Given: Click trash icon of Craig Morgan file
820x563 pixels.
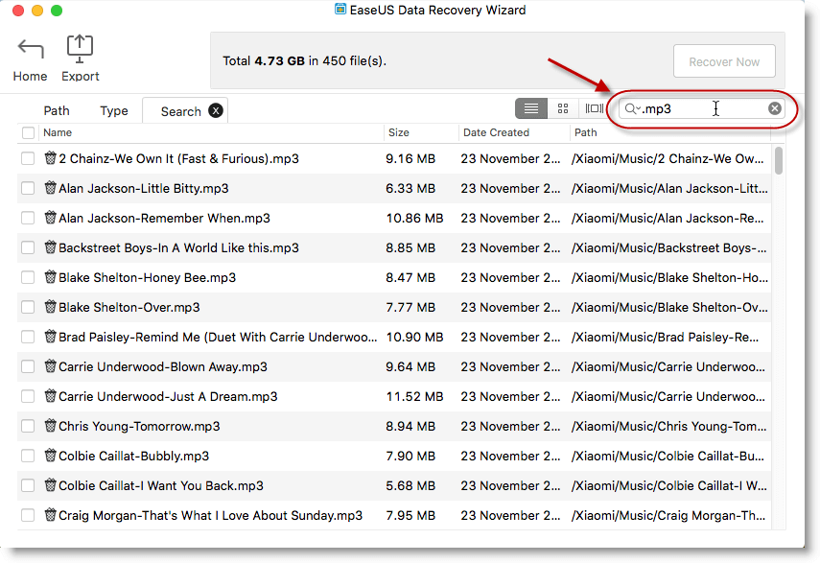Looking at the screenshot, I should click(x=50, y=515).
